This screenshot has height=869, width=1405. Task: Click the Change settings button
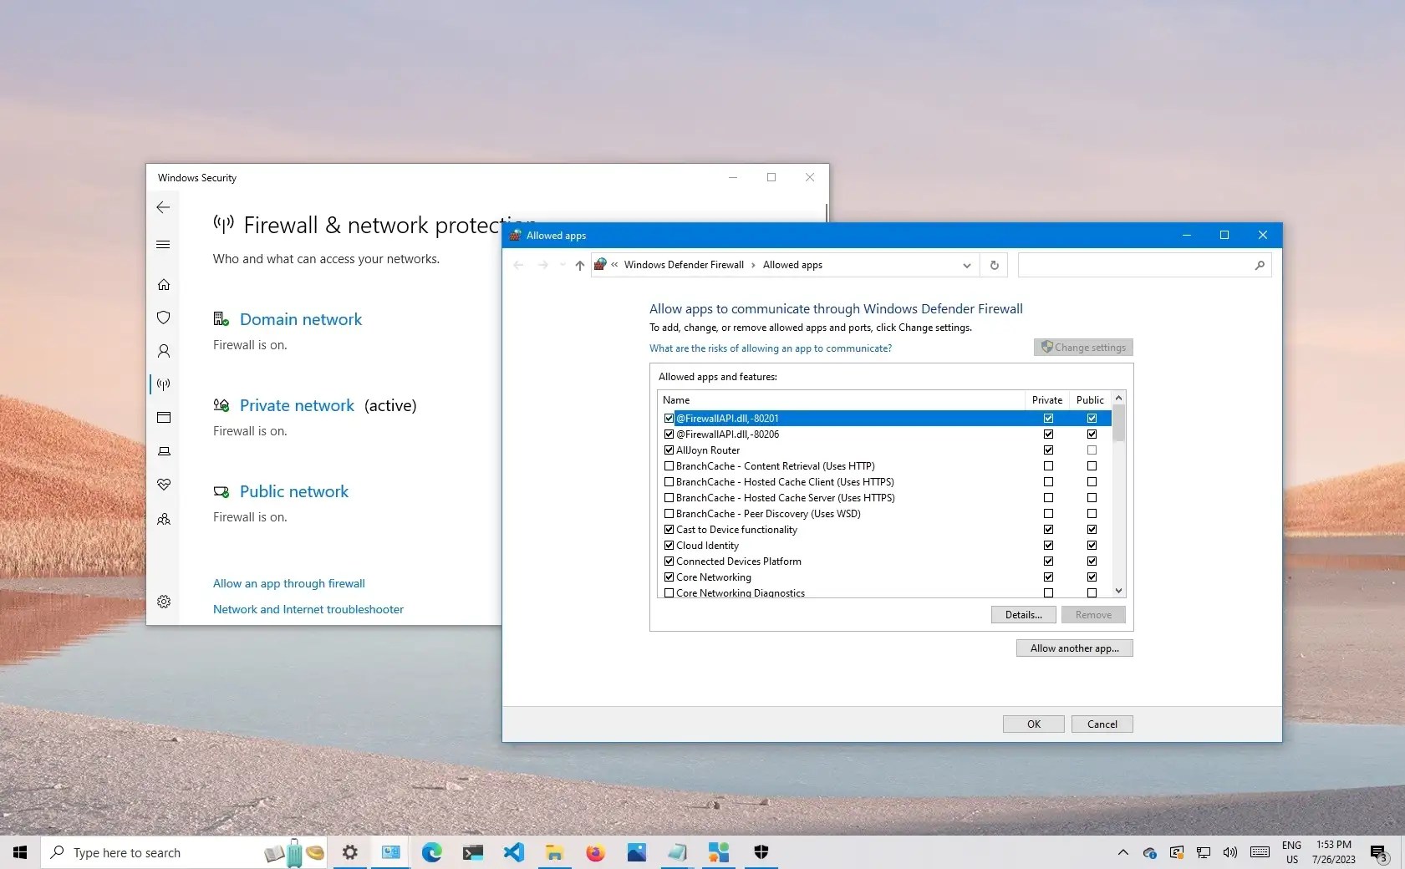pos(1082,347)
